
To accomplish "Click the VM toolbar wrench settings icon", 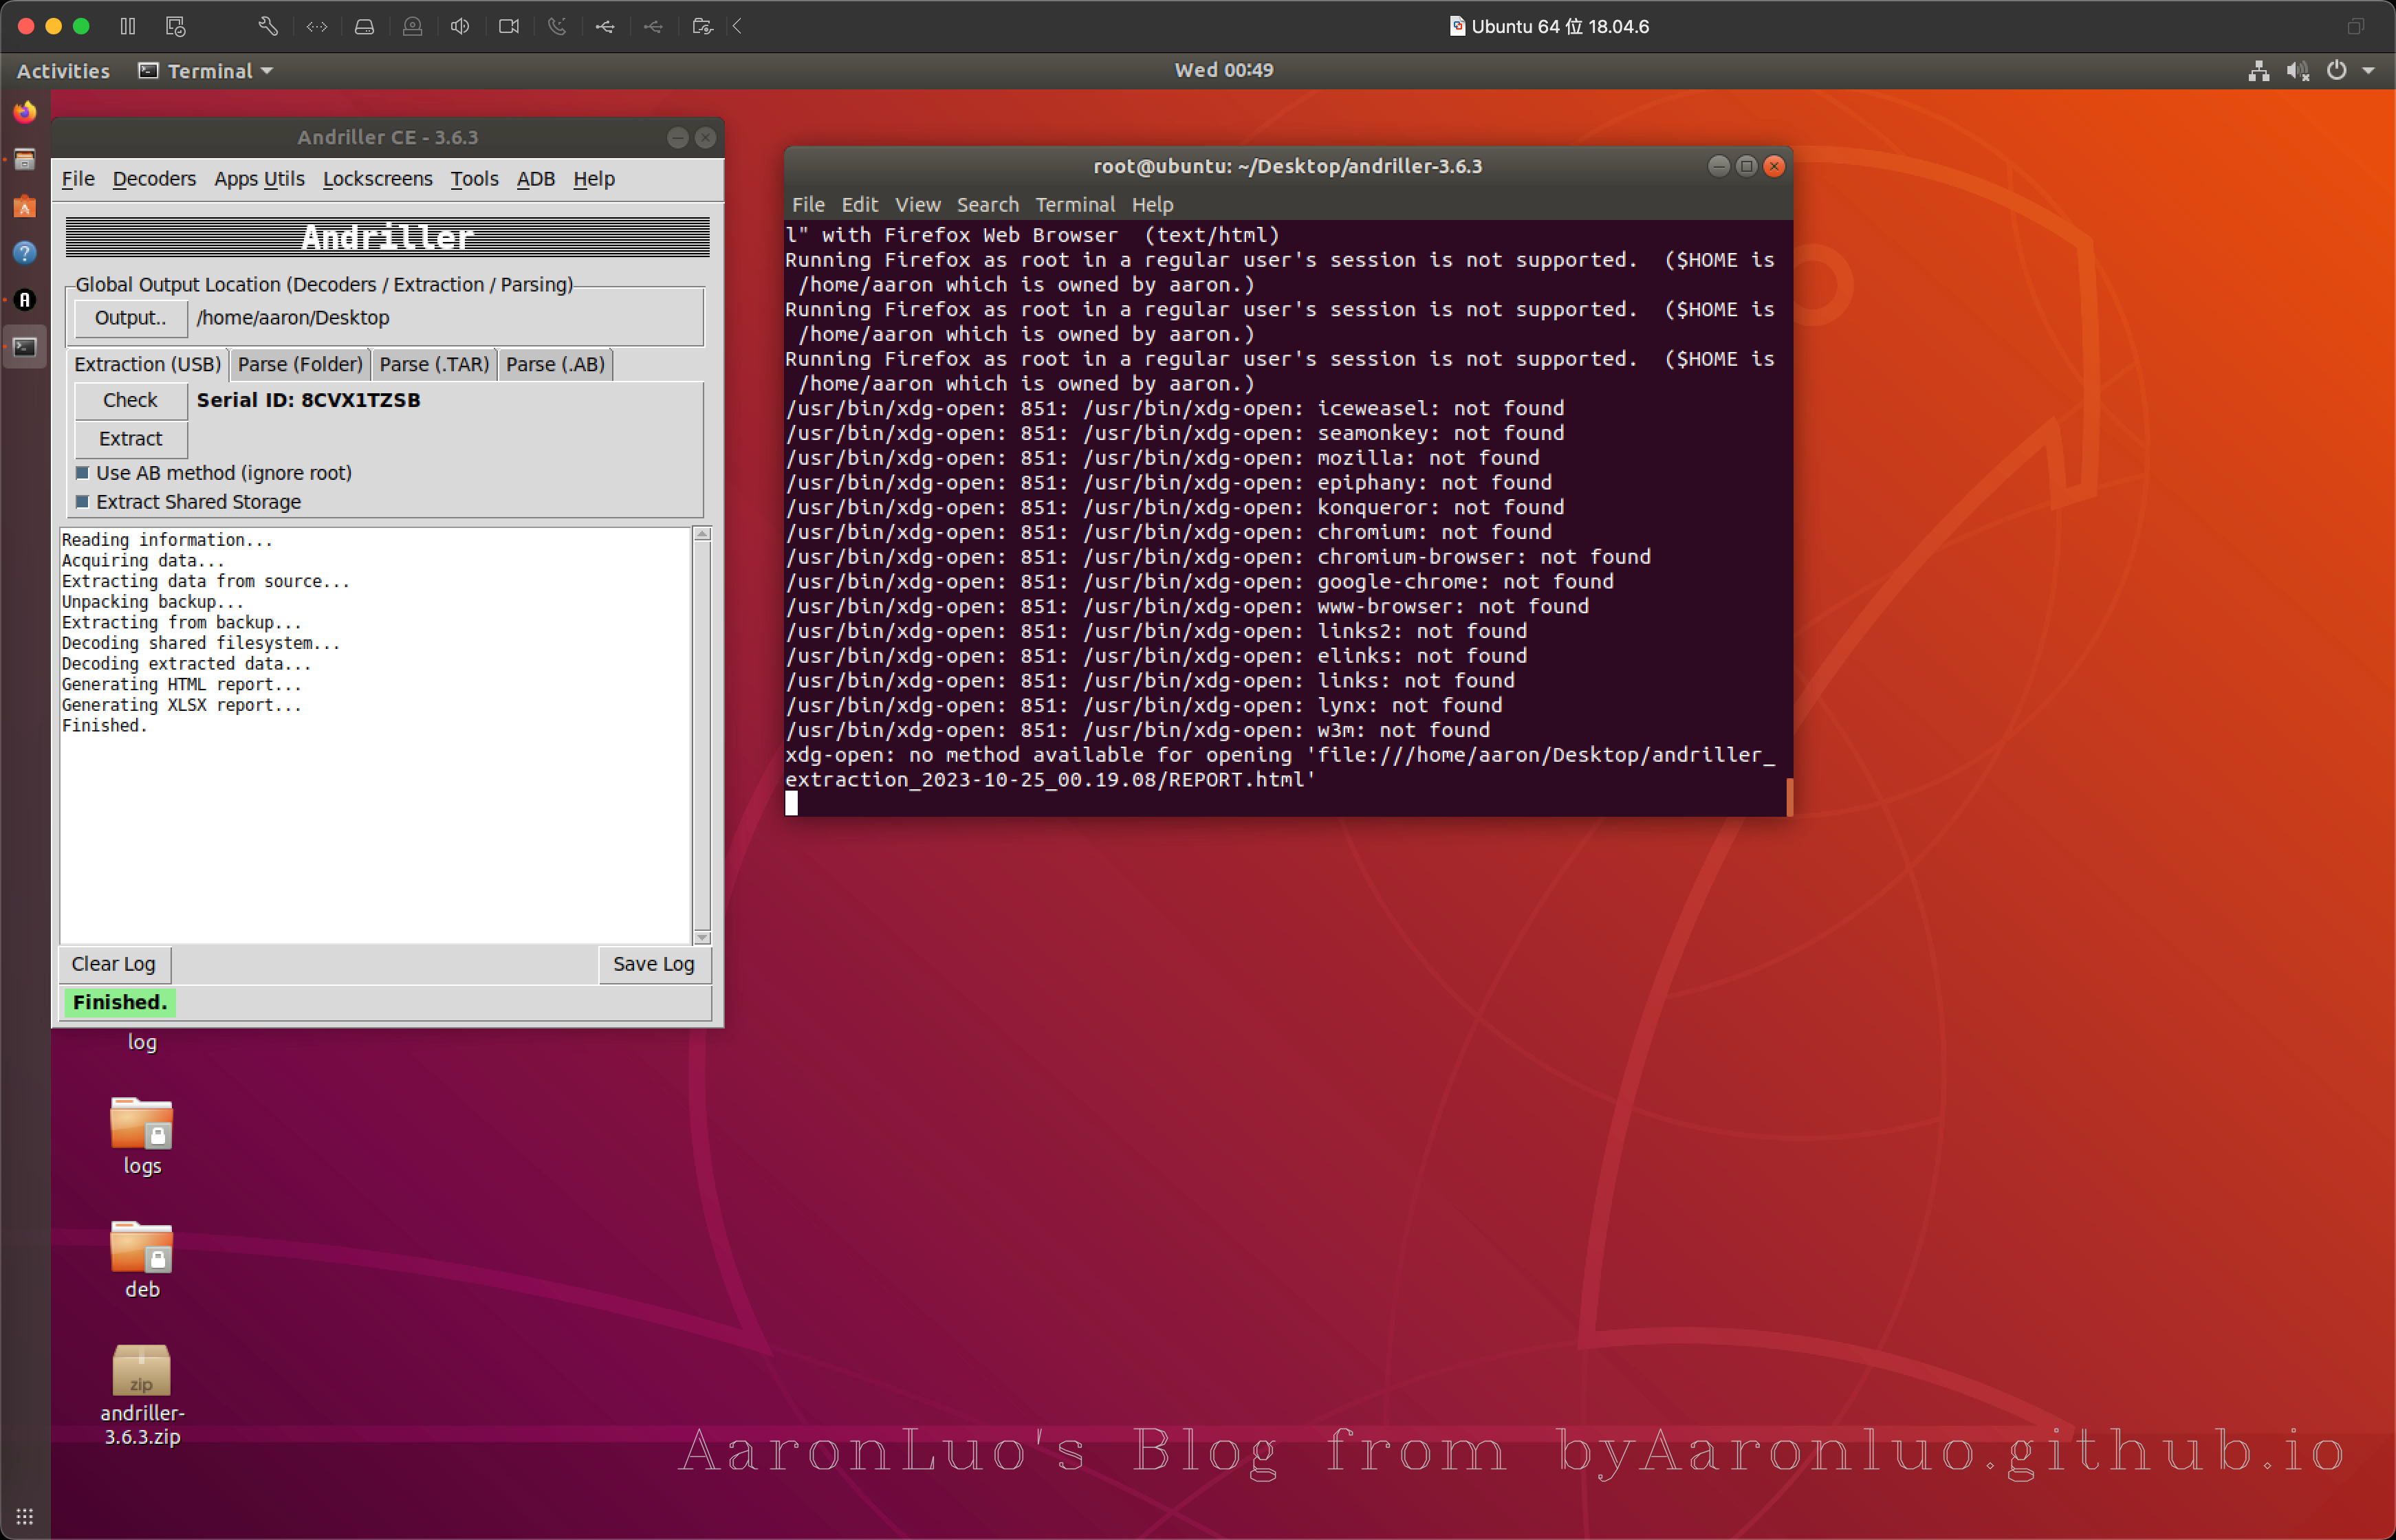I will (x=268, y=27).
